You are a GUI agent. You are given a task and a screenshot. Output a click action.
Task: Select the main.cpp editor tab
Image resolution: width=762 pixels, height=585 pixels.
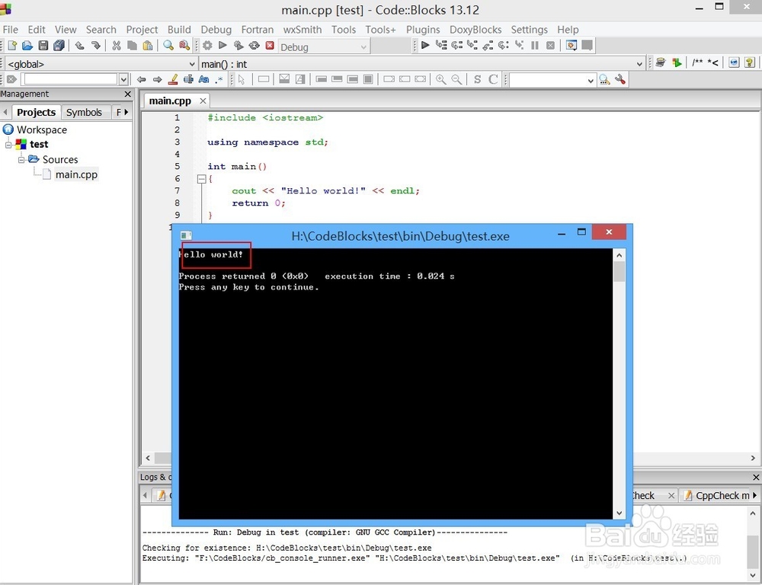click(170, 101)
